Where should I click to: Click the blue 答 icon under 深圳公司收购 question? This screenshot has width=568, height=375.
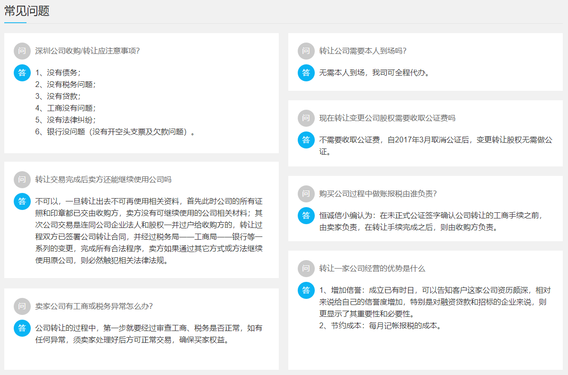click(x=22, y=73)
